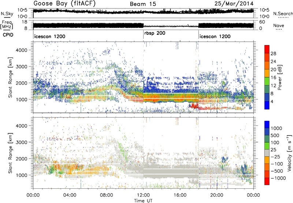Click the 16:00 time tick label
293x203 pixels.
(180, 195)
